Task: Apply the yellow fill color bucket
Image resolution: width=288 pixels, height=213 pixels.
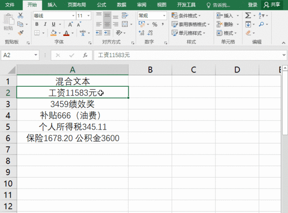Action: pyautogui.click(x=53, y=33)
